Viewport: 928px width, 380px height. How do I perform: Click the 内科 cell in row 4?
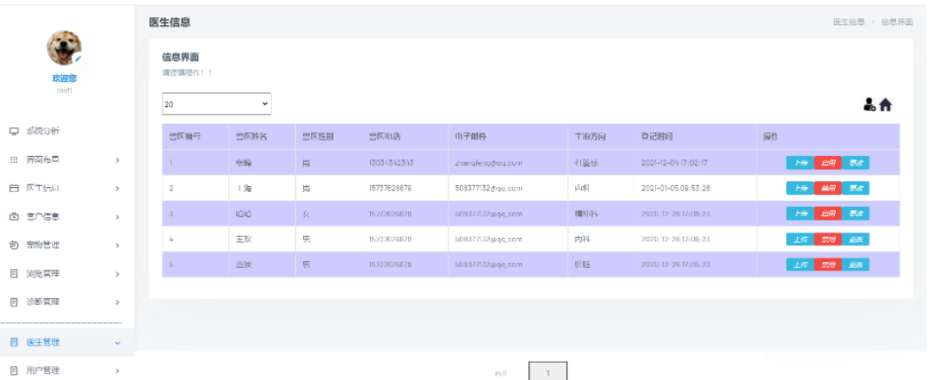pos(582,240)
